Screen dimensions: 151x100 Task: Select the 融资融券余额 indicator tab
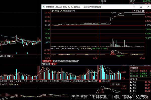coord(91,81)
